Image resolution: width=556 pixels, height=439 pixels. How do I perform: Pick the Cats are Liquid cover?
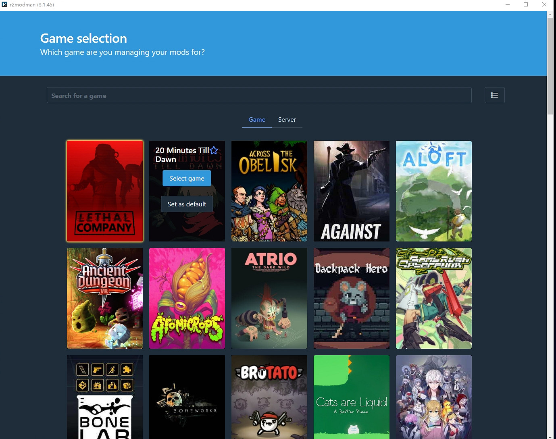pyautogui.click(x=352, y=397)
